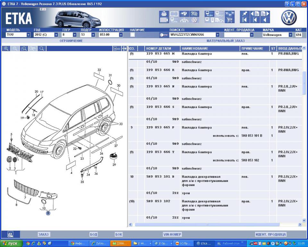Click callout 29 in the diagram
308x247 pixels.
click(114, 165)
